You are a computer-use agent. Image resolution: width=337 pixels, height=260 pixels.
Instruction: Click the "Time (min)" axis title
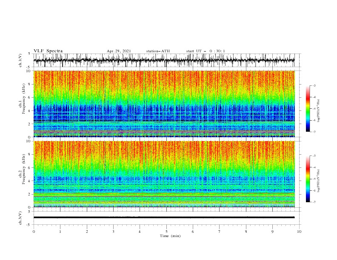click(x=170, y=236)
